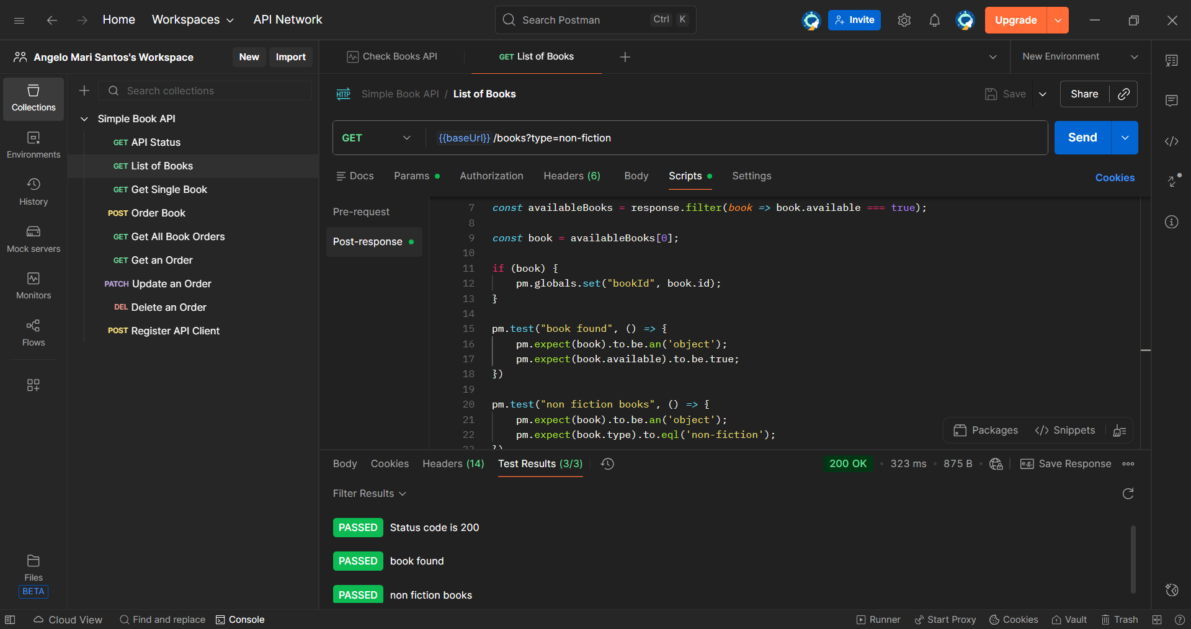Open settings gear in header
Image resolution: width=1191 pixels, height=629 pixels.
(904, 20)
